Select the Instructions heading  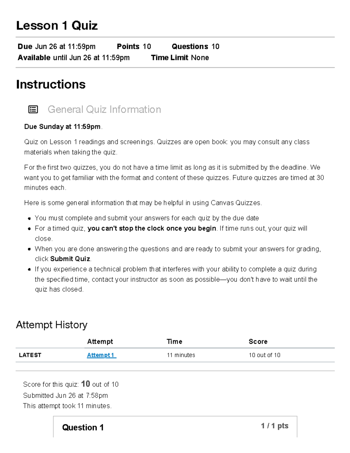tap(51, 84)
